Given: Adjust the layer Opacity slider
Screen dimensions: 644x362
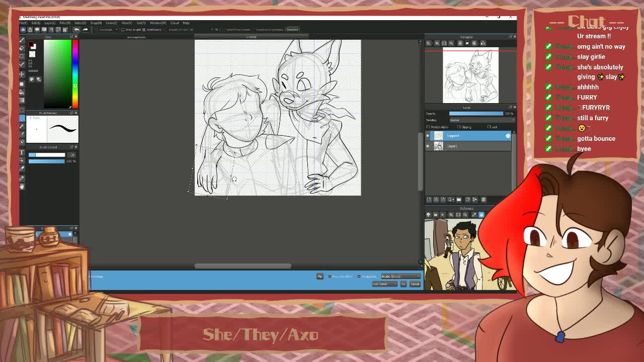Looking at the screenshot, I should [x=476, y=114].
